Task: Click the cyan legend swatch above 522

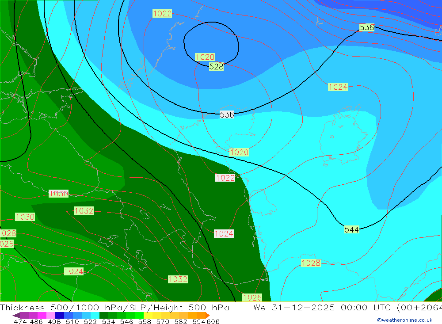Action: tap(95, 315)
